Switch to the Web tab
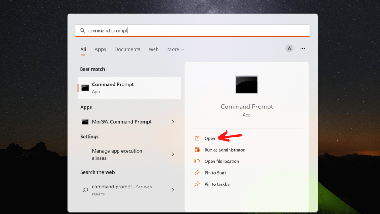380x214 pixels. [154, 49]
